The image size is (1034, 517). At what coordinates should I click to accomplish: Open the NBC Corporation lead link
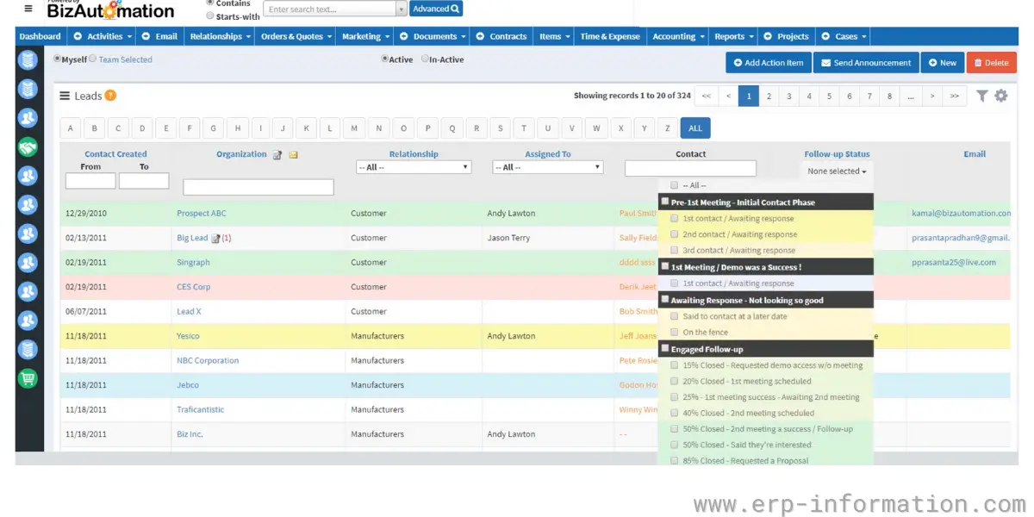[208, 360]
